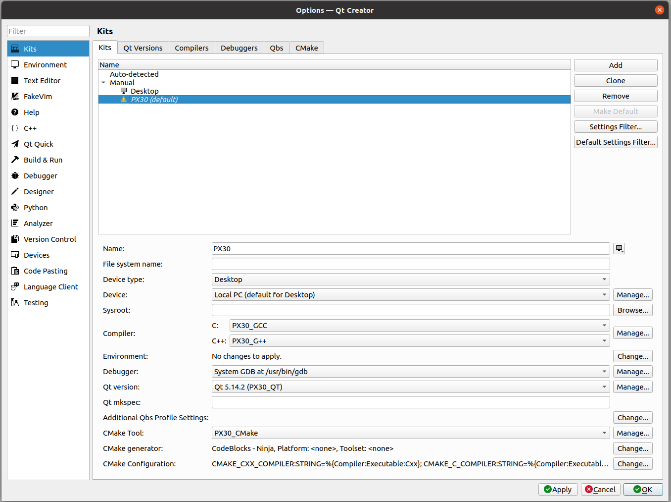
Task: Click the Clone kit button
Action: point(615,81)
